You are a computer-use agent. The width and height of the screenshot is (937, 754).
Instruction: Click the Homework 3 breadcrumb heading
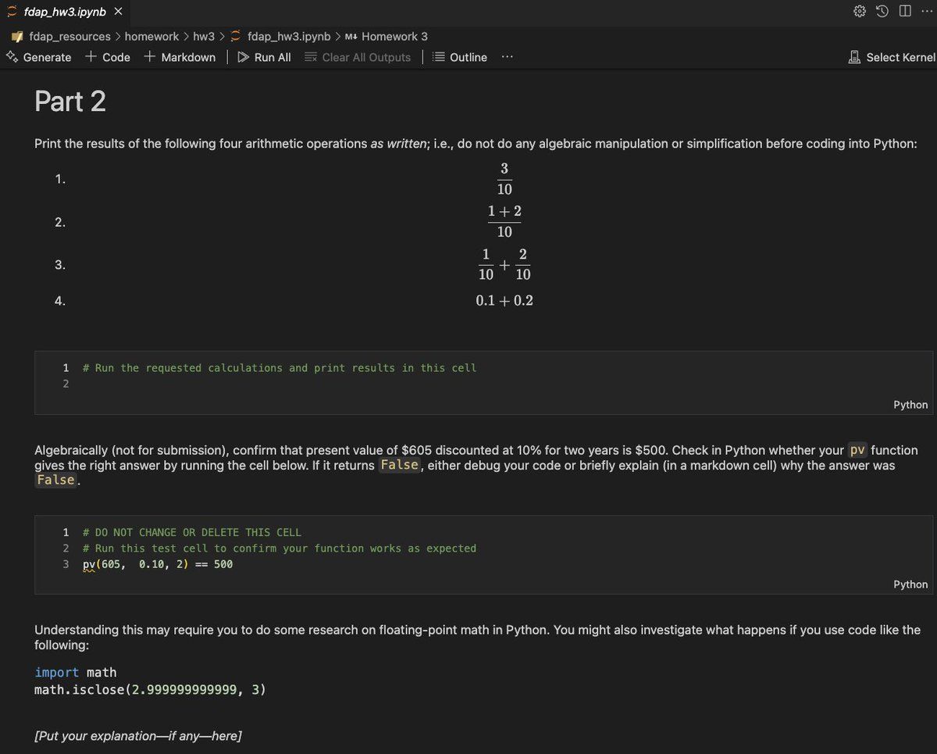point(394,37)
